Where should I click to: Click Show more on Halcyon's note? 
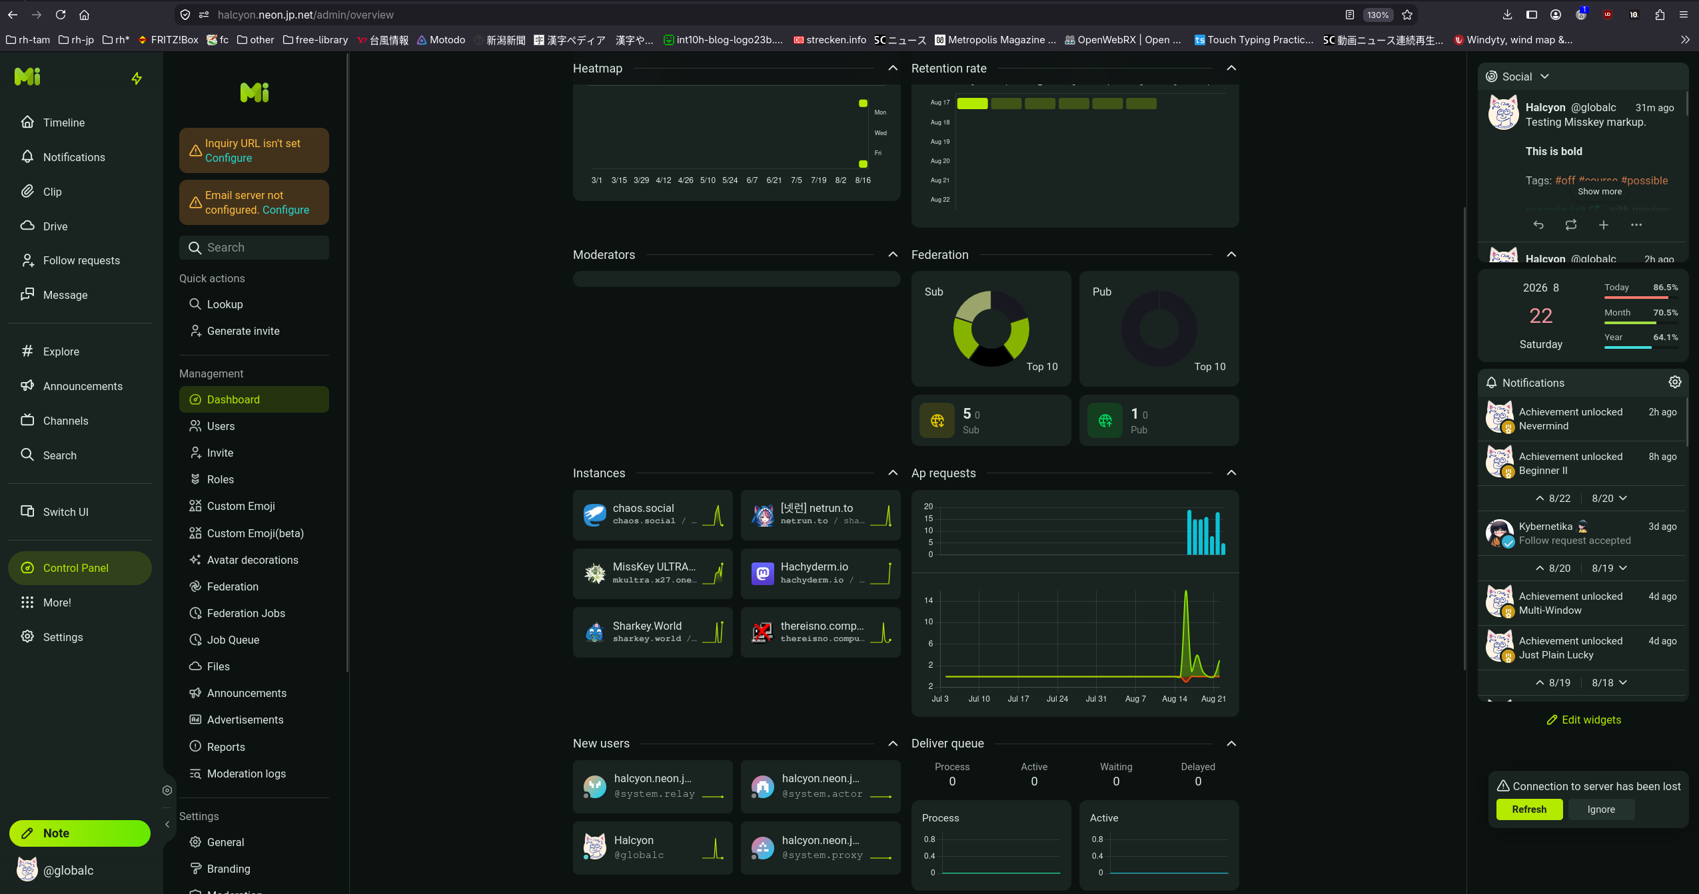pyautogui.click(x=1600, y=192)
